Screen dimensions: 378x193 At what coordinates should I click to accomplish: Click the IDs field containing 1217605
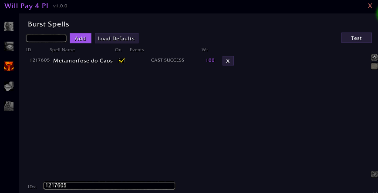coord(109,186)
